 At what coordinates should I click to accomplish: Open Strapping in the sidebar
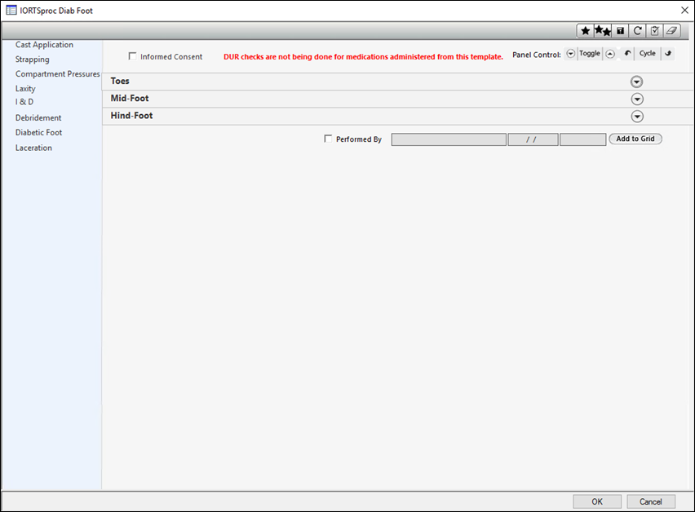point(33,60)
